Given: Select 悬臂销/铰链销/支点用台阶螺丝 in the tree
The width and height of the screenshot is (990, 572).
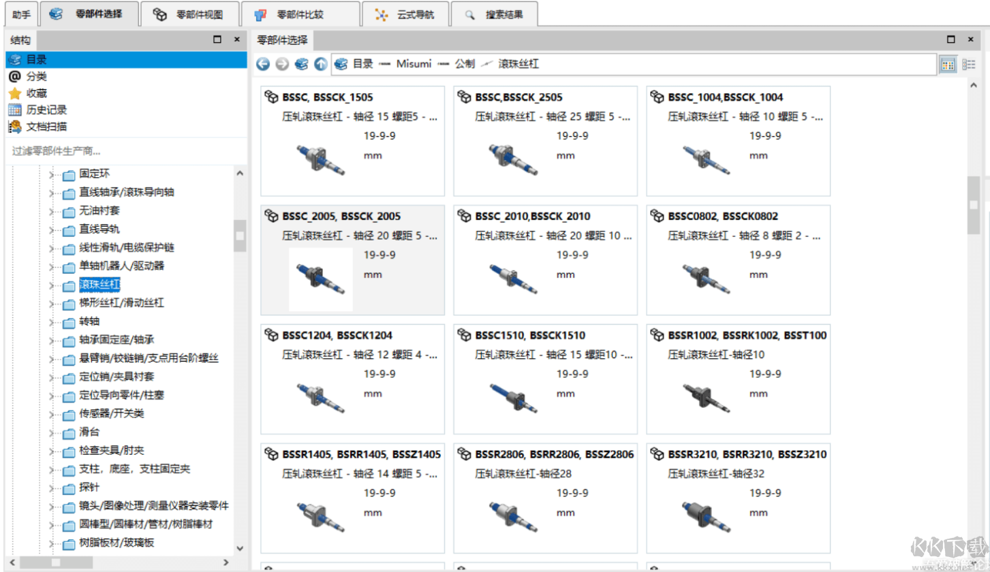Looking at the screenshot, I should (149, 358).
